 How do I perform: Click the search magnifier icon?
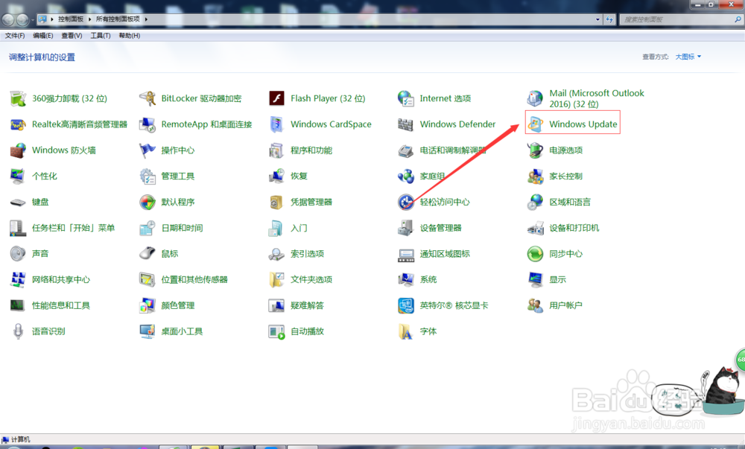point(738,19)
